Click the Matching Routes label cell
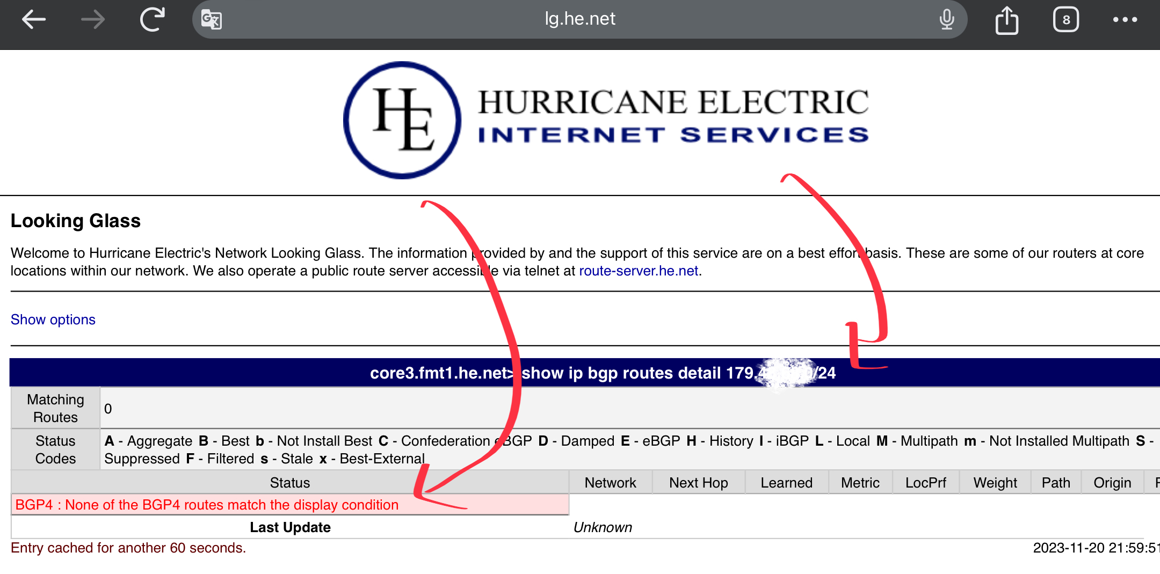This screenshot has height=574, width=1160. tap(55, 408)
